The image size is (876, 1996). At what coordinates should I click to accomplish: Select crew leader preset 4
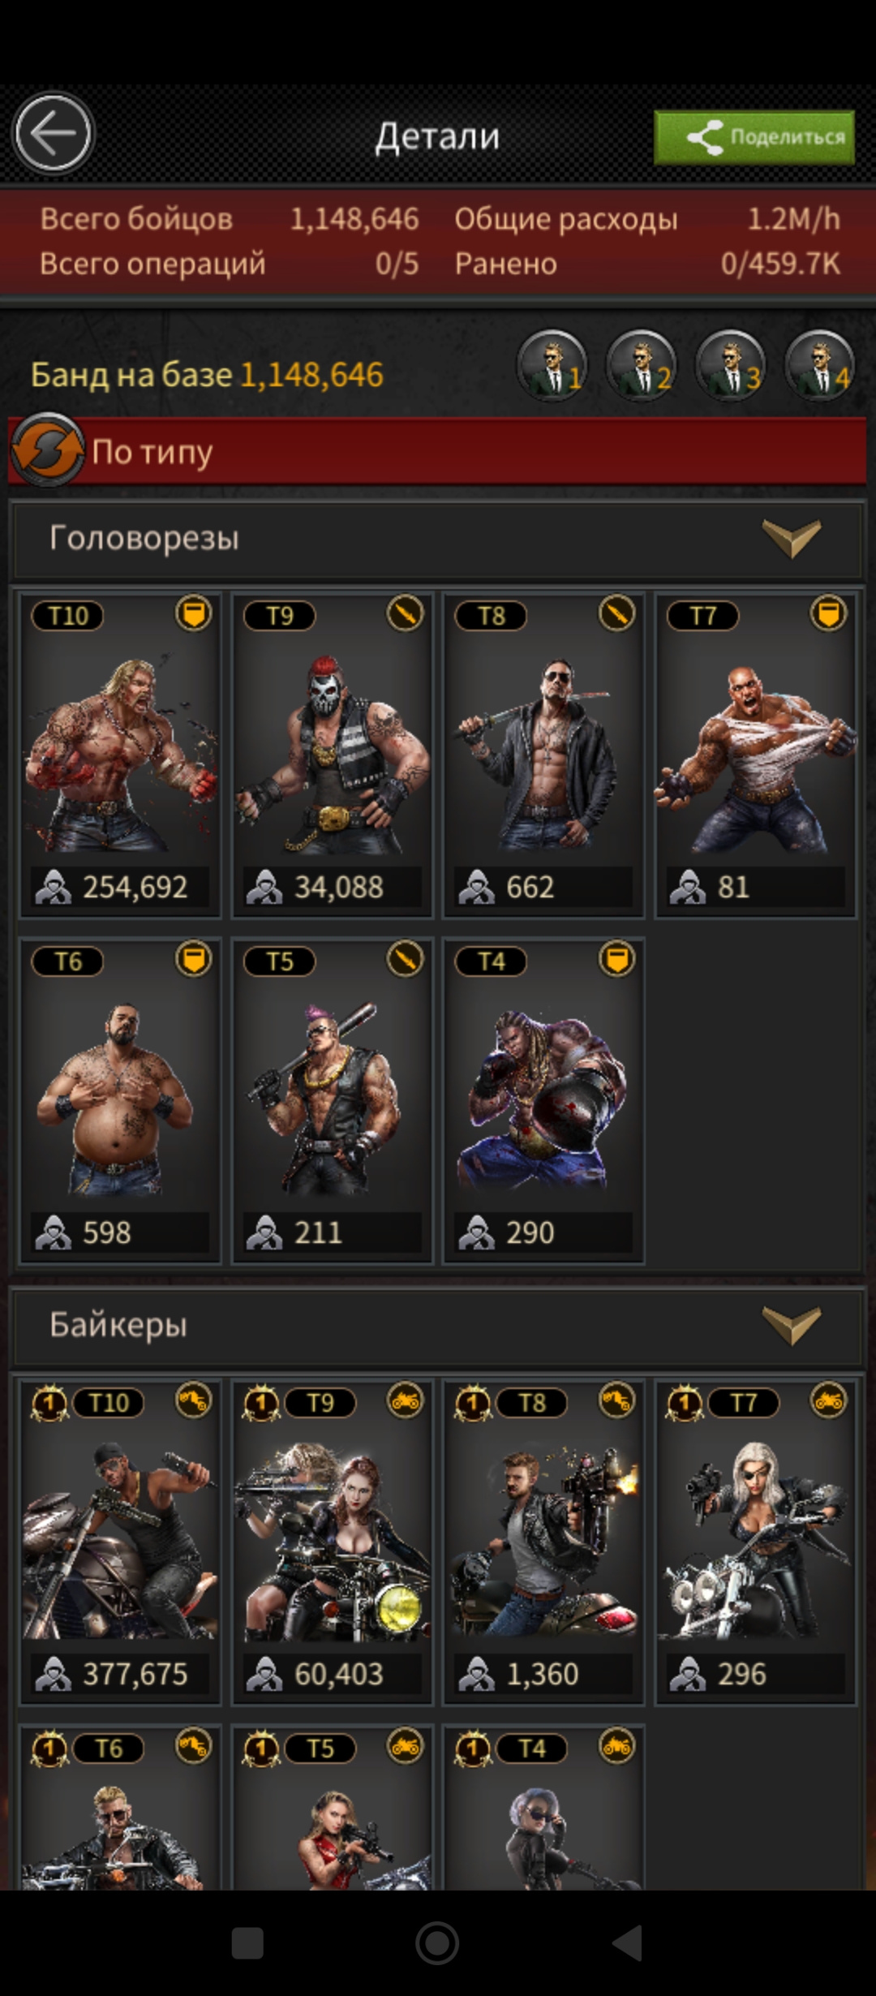tap(820, 365)
